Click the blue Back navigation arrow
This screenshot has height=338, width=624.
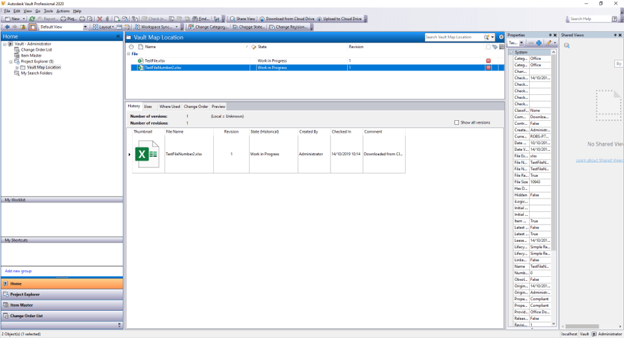pos(7,27)
